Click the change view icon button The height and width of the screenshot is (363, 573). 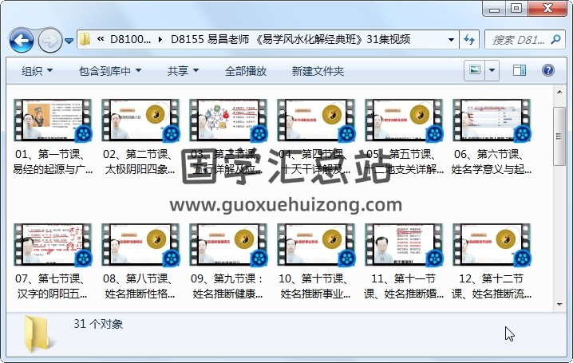coord(476,70)
